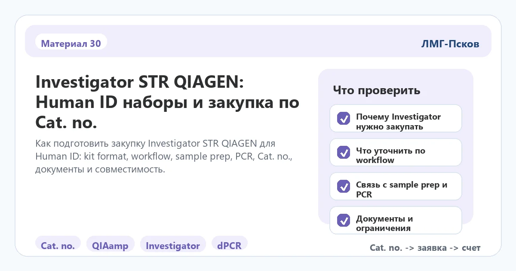
Task: Click the Что проверить heading
Action: 377,91
